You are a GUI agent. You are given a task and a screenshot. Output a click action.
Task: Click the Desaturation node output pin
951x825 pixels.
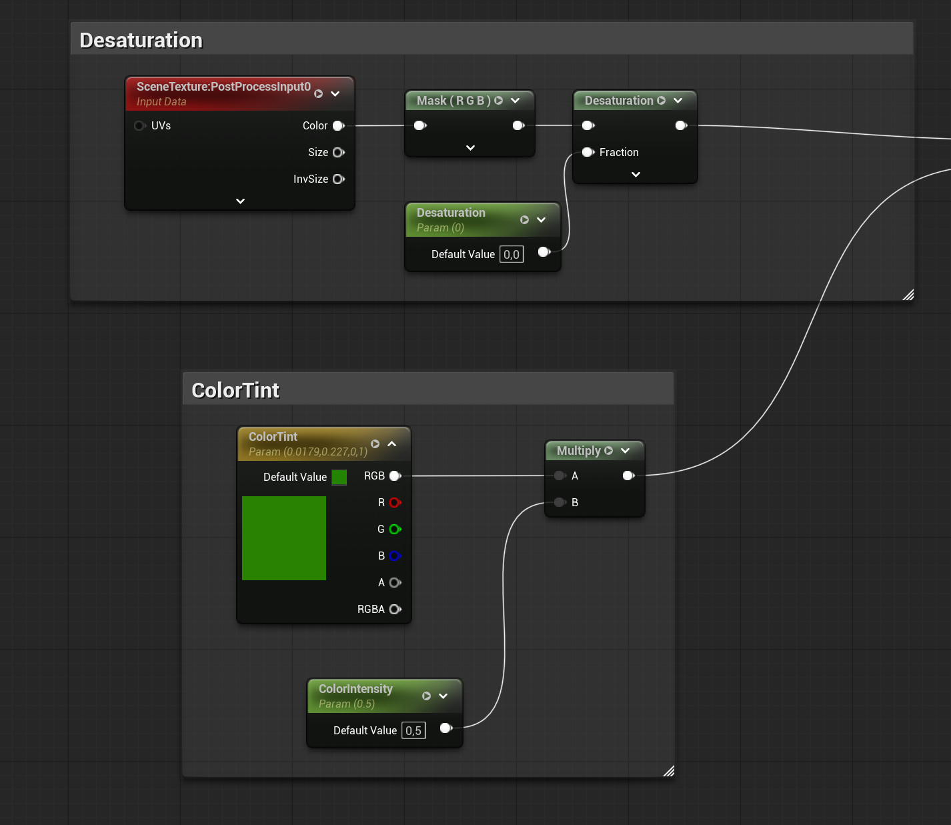681,125
